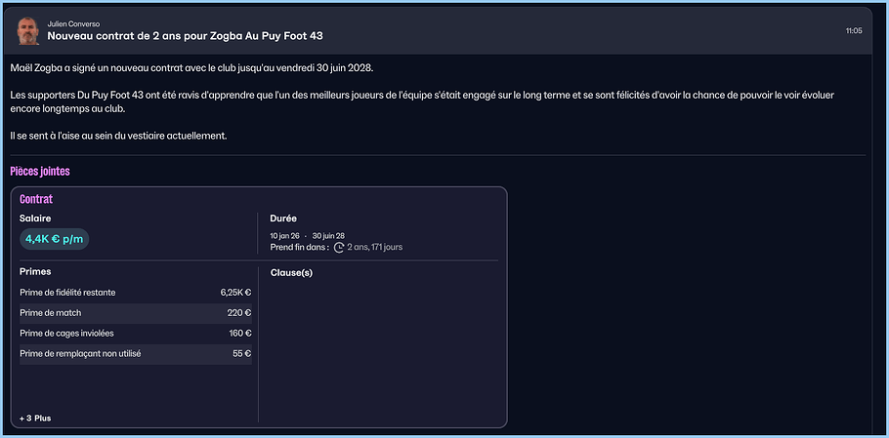Click Julien Converso's avatar photo
This screenshot has width=889, height=438.
tap(27, 30)
